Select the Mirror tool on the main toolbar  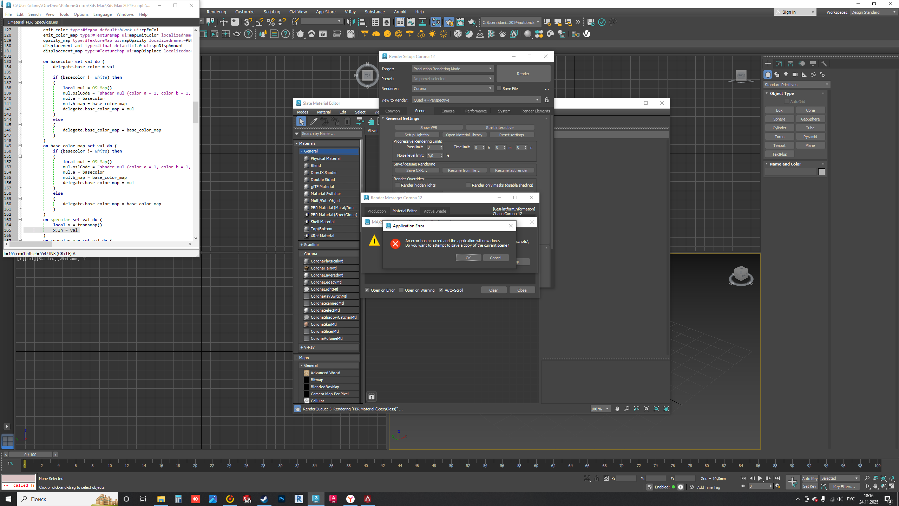[x=350, y=22]
